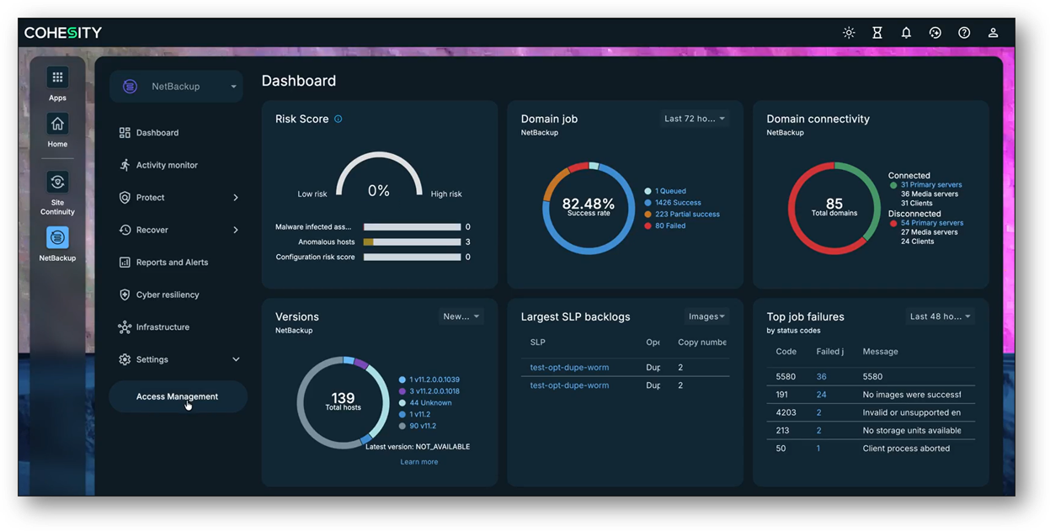Click the 80 Failed legend link
This screenshot has width=1050, height=531.
(x=670, y=226)
